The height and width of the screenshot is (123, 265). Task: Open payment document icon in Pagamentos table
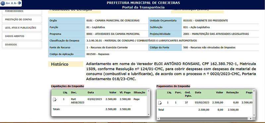(x=160, y=103)
